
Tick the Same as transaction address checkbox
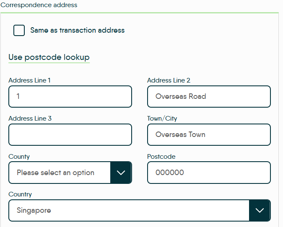pyautogui.click(x=19, y=30)
